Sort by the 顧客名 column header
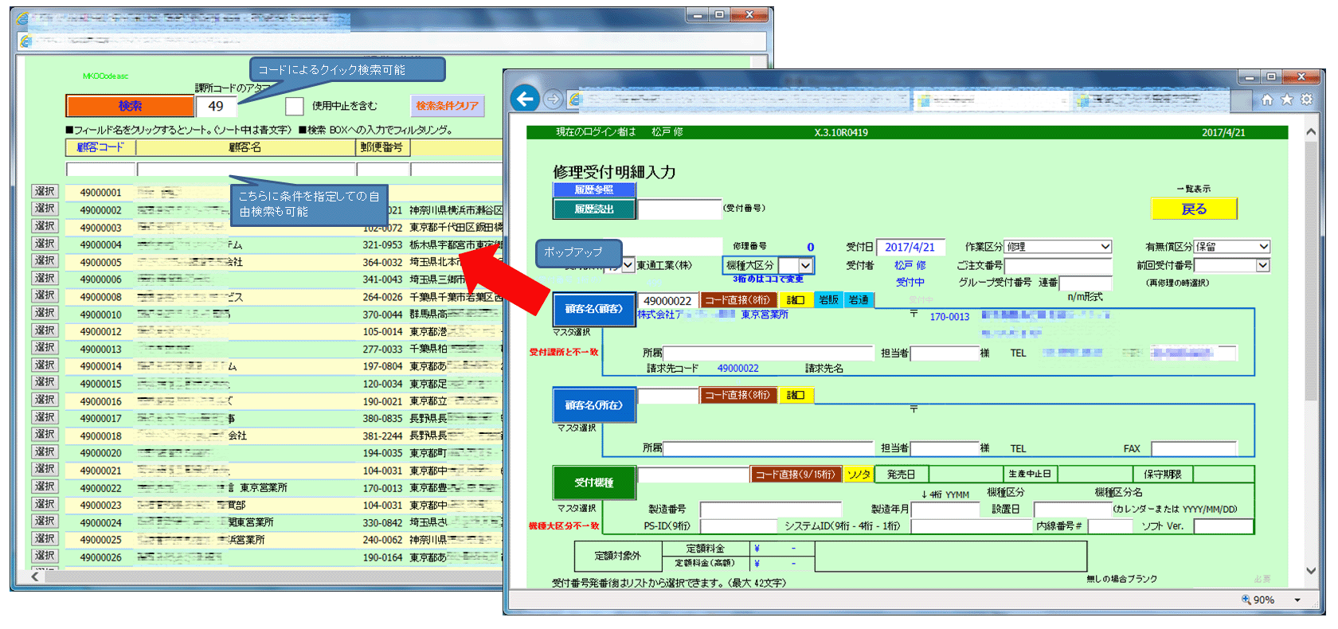 245,147
